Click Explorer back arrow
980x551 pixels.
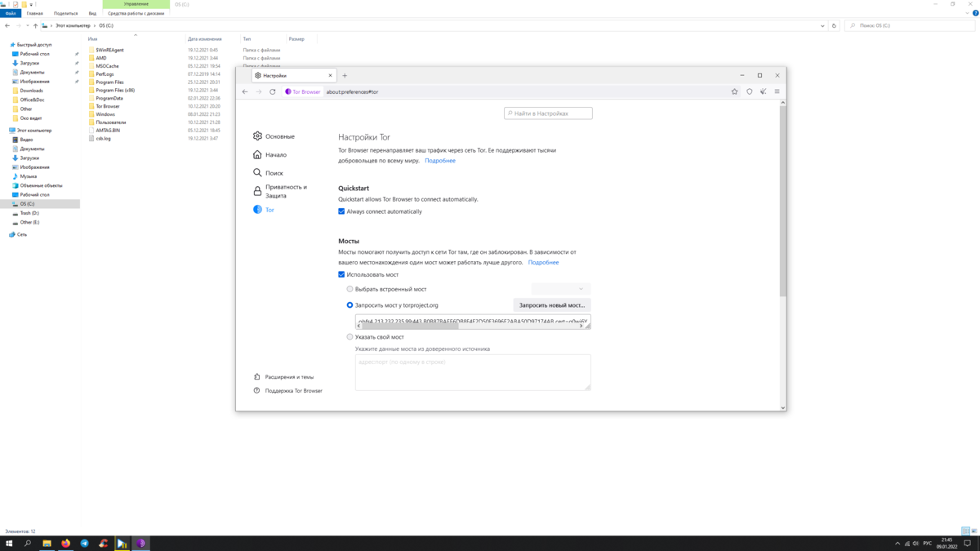7,26
